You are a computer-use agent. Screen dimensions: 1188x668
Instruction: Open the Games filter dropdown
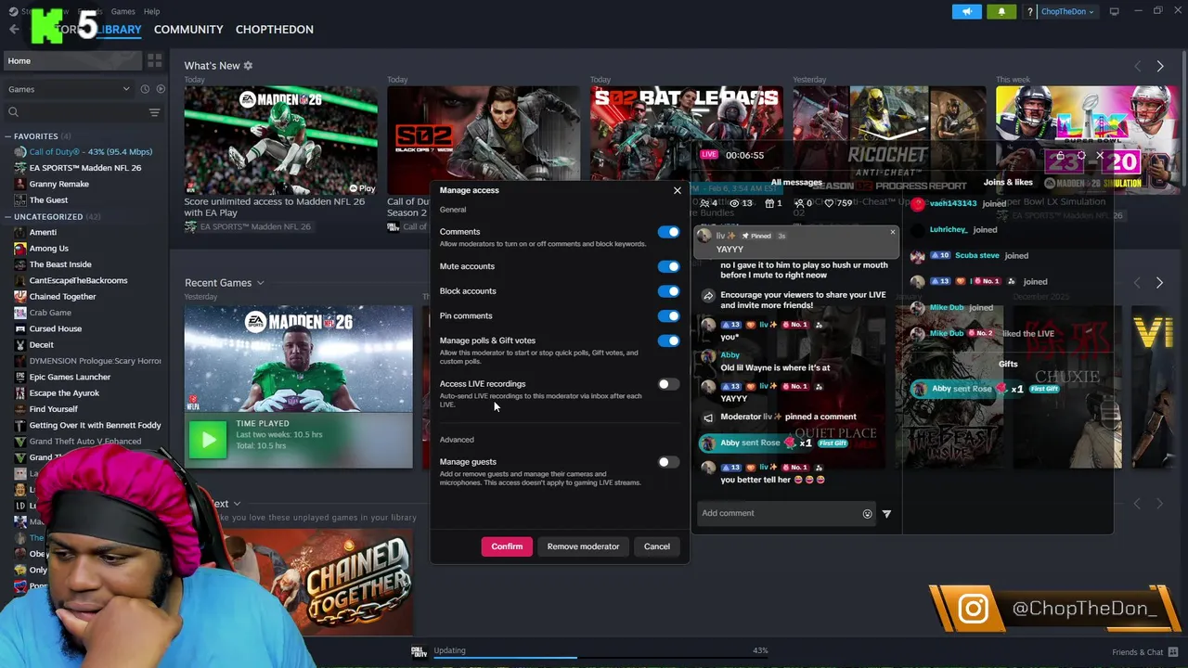(69, 89)
